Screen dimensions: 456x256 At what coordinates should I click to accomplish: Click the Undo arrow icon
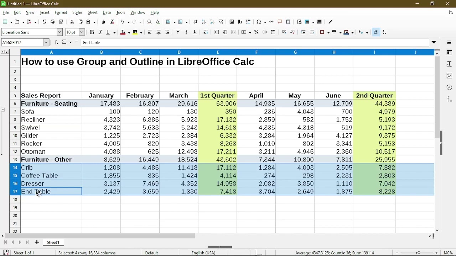point(123,22)
